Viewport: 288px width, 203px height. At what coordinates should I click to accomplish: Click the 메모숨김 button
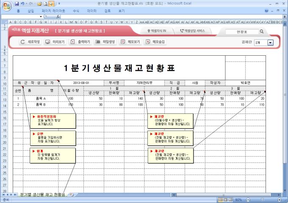155,42
